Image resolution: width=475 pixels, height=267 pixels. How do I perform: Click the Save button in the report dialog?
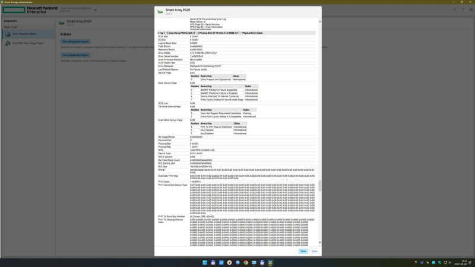pyautogui.click(x=303, y=251)
